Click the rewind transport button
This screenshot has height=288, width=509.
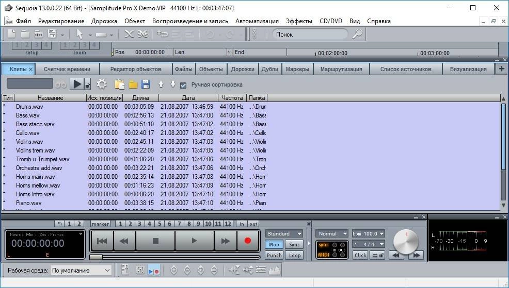pyautogui.click(x=124, y=241)
